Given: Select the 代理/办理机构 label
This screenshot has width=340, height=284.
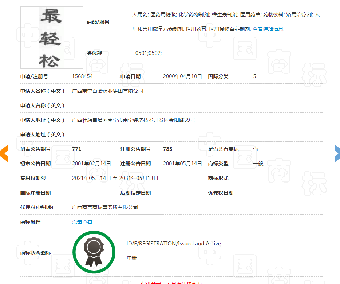Looking at the screenshot, I should coord(37,207).
